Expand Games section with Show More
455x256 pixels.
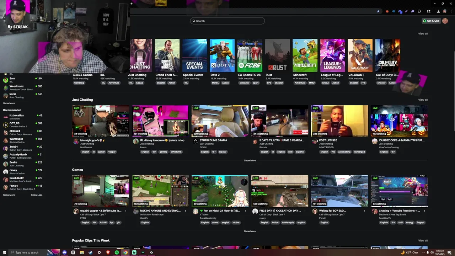250,231
